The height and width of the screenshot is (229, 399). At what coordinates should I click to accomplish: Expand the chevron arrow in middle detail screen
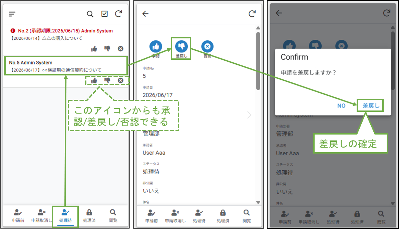249,115
